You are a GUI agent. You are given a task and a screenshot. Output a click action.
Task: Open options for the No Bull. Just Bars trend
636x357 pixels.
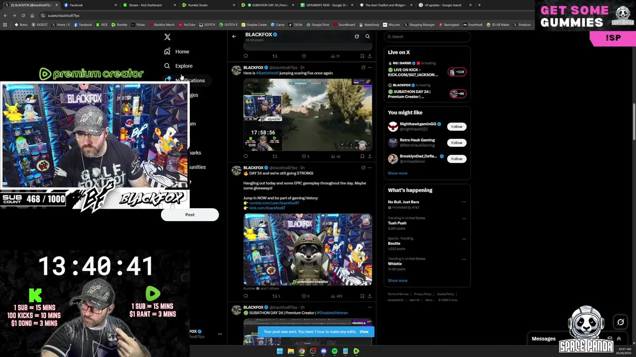[464, 202]
